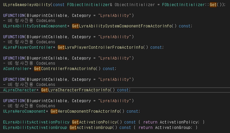Click const keyword after GetLyraCharacterFromActorInfo()

coord(123,90)
